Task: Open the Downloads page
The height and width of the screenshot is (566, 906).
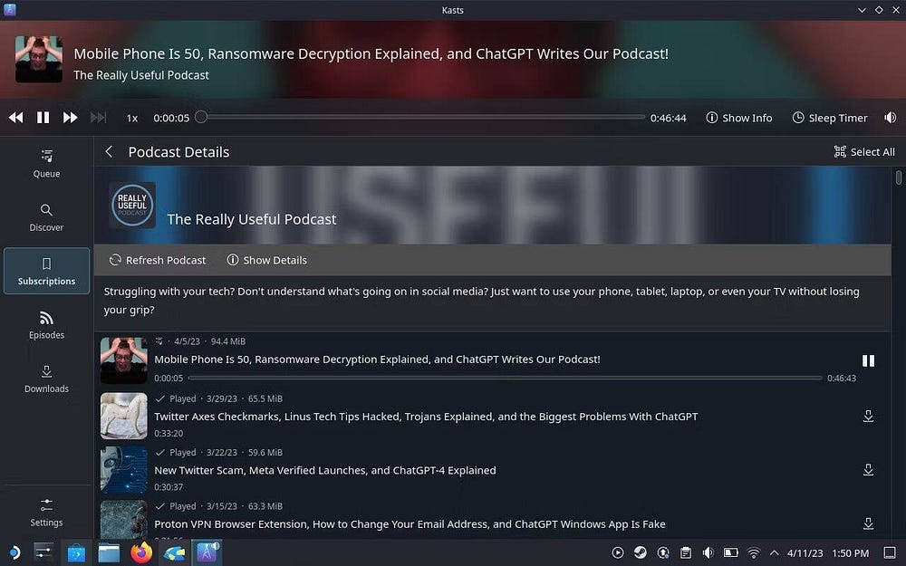Action: pos(46,379)
